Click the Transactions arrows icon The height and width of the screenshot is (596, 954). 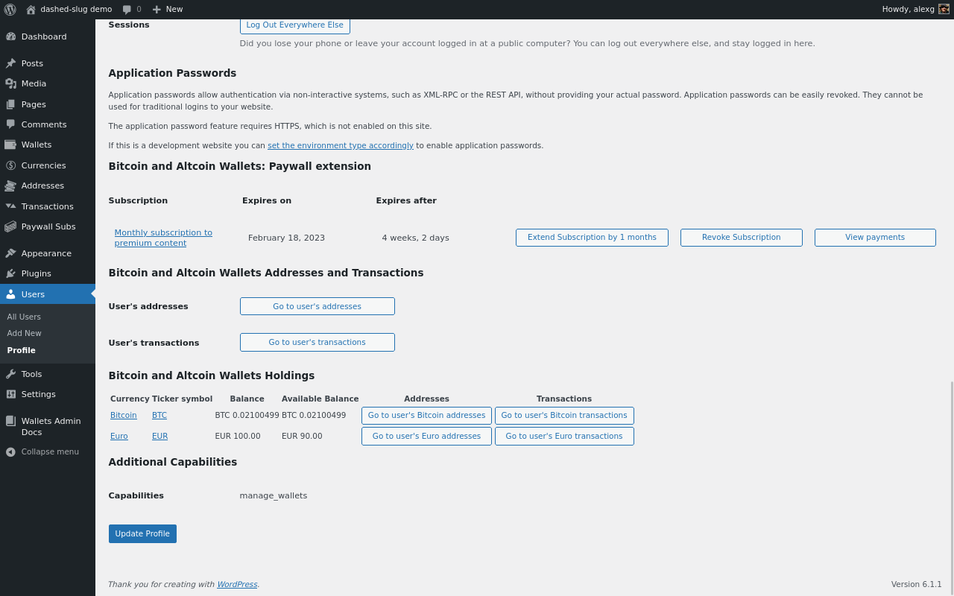[10, 206]
